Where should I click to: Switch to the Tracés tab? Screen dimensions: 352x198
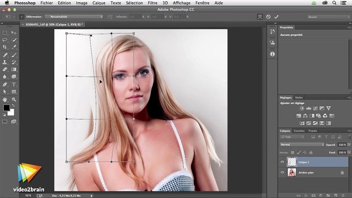312,131
